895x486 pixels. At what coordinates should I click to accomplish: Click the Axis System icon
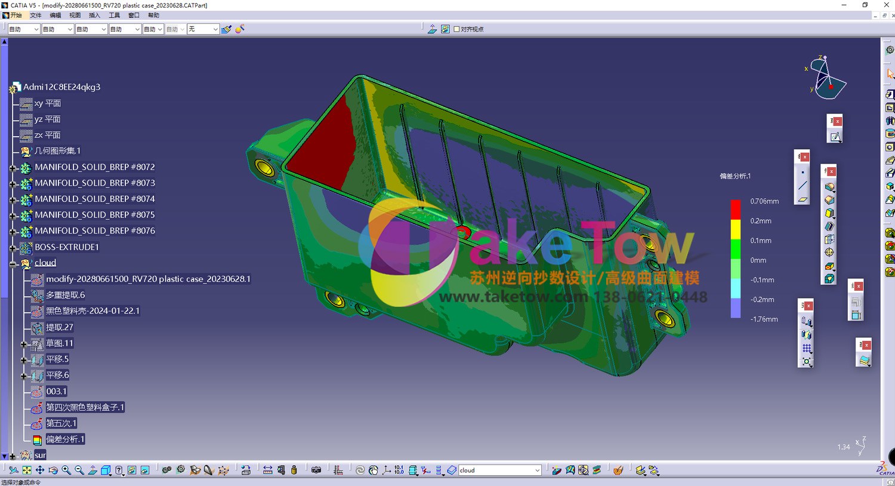pos(386,470)
